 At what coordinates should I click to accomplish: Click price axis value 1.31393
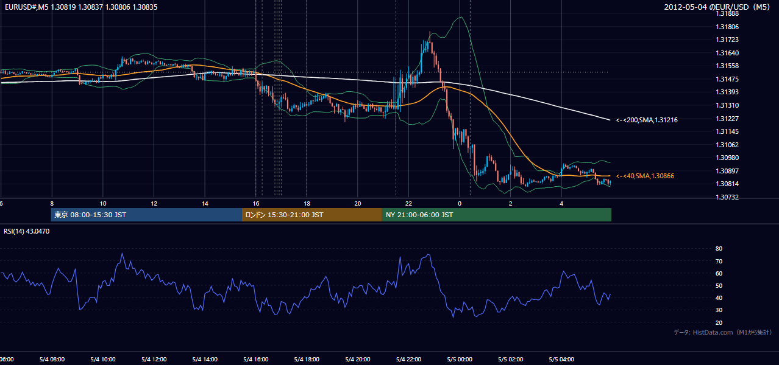pos(727,92)
